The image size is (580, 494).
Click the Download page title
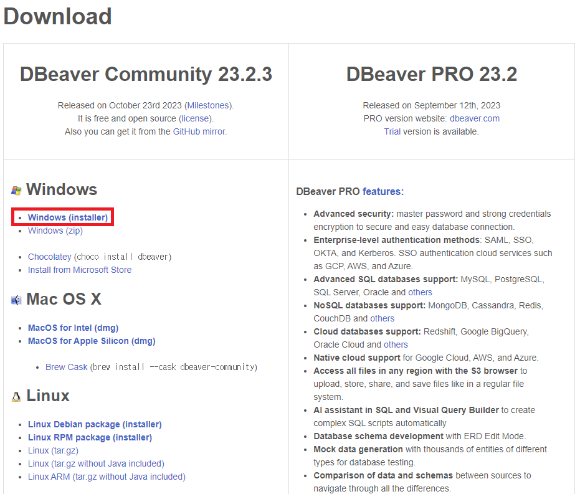point(58,17)
